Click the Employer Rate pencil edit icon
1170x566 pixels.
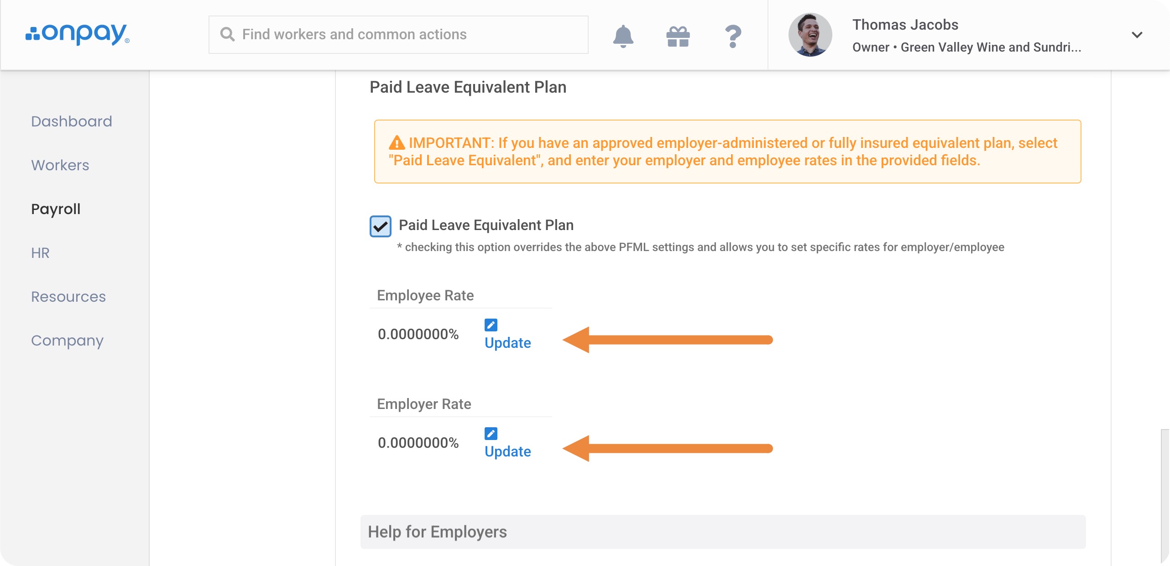click(x=491, y=434)
